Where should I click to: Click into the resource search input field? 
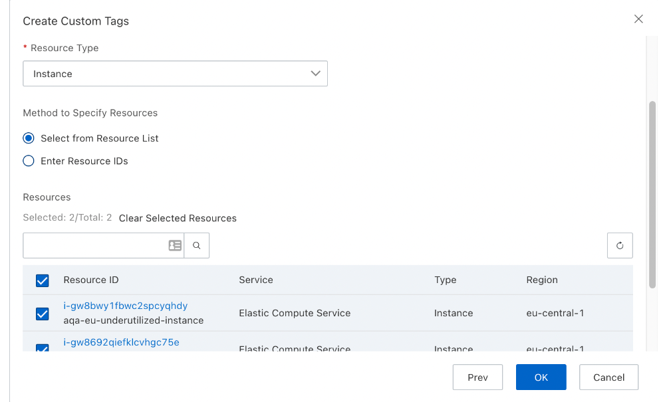[x=94, y=246]
